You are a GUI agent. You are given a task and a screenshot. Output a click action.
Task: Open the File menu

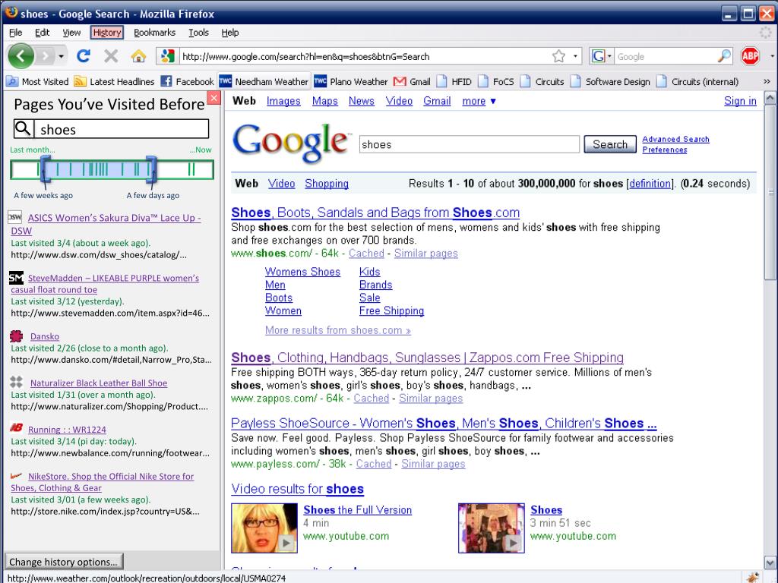[x=15, y=32]
